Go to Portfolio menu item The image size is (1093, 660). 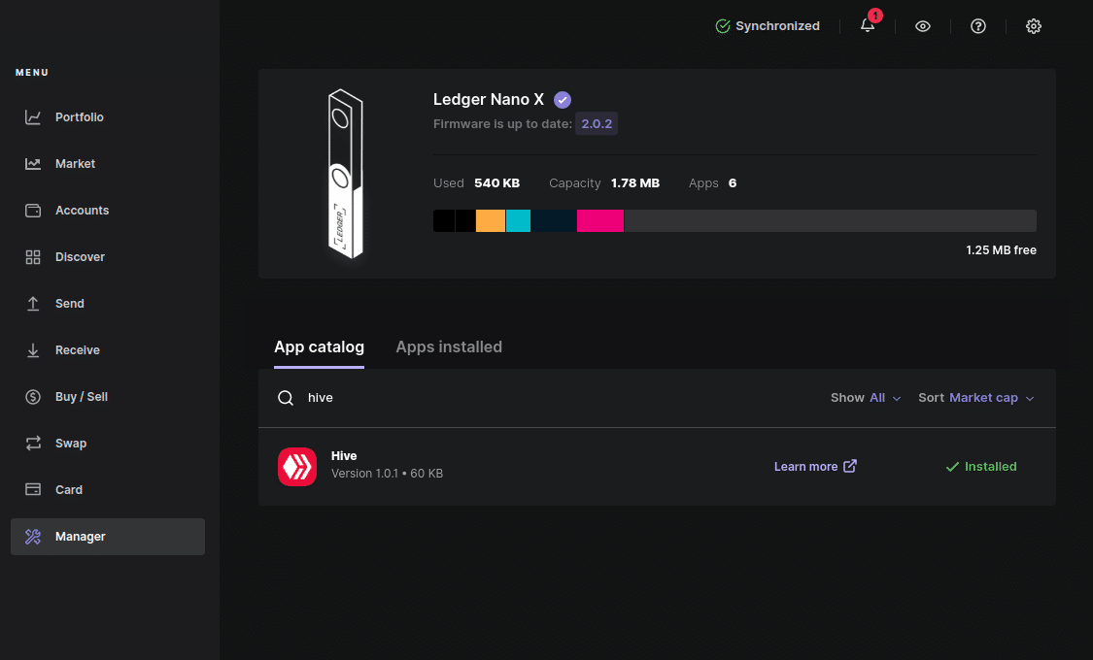point(107,117)
